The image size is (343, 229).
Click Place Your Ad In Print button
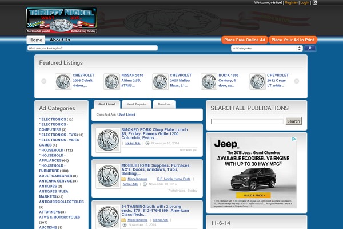pyautogui.click(x=293, y=40)
